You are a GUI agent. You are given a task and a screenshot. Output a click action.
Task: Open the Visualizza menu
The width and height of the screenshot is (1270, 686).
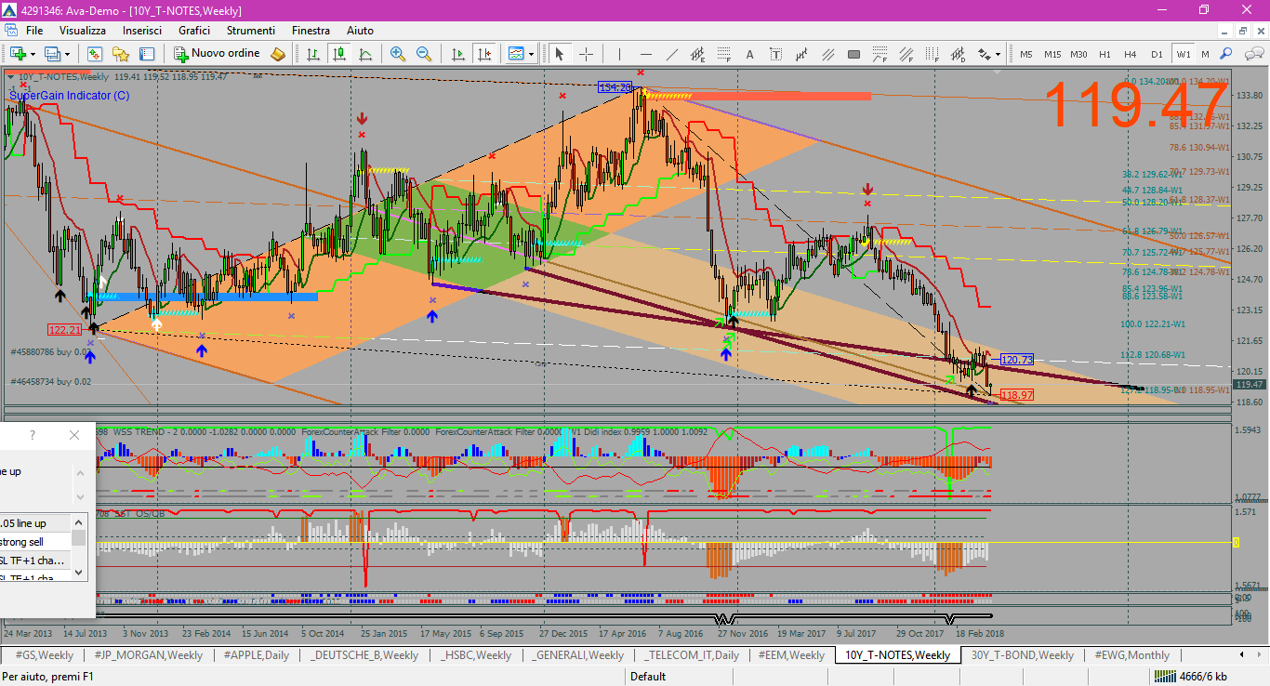[x=83, y=31]
